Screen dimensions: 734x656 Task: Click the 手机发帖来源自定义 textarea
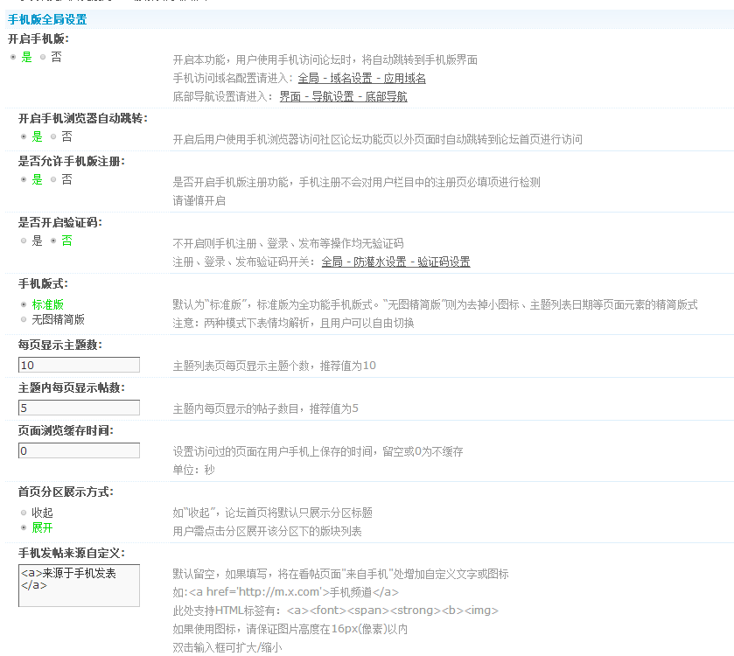click(79, 585)
